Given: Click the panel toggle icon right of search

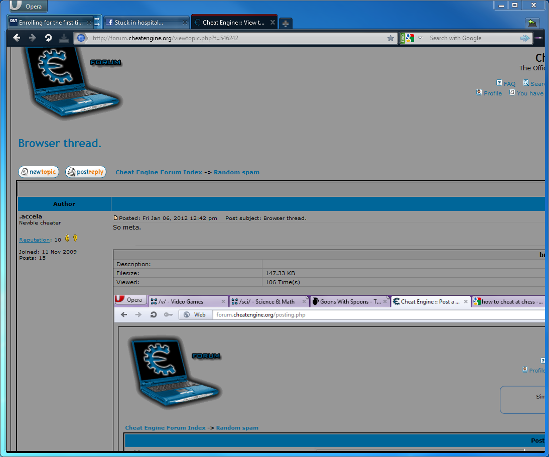Looking at the screenshot, I should click(539, 38).
